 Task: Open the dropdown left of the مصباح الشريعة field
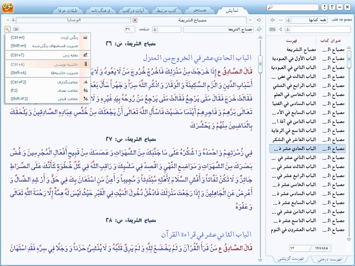tap(155, 30)
